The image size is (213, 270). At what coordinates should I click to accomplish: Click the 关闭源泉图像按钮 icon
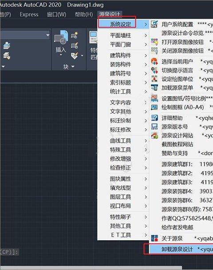154,51
